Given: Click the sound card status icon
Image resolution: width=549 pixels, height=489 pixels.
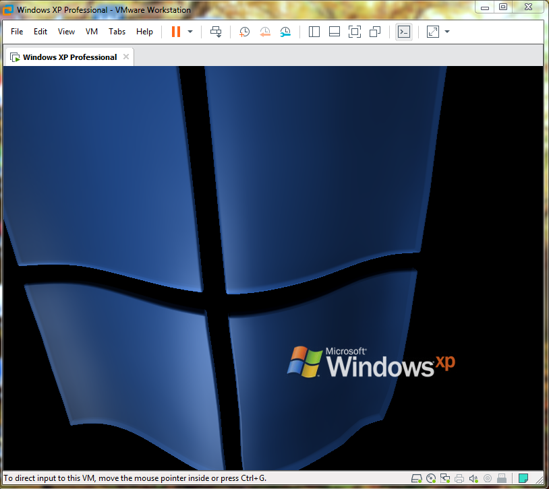Looking at the screenshot, I should click(473, 478).
